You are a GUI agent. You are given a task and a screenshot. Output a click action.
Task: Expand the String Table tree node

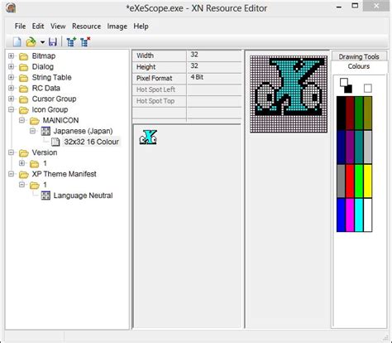pos(11,77)
